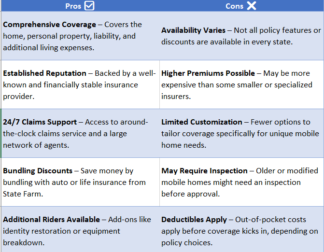Screen dimensions: 324x252
Task: Click the bold text 'Established Reputation'
Action: (44, 73)
